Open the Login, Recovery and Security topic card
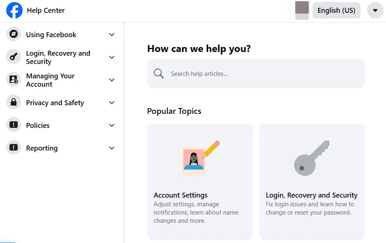Image resolution: width=386 pixels, height=243 pixels. [311, 182]
